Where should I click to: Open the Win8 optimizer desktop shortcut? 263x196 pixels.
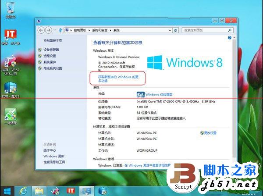pos(11,65)
